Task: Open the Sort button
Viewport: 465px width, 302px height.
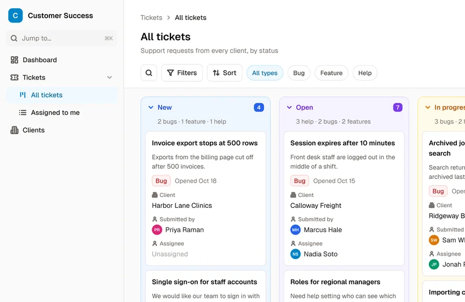Action: coord(224,73)
